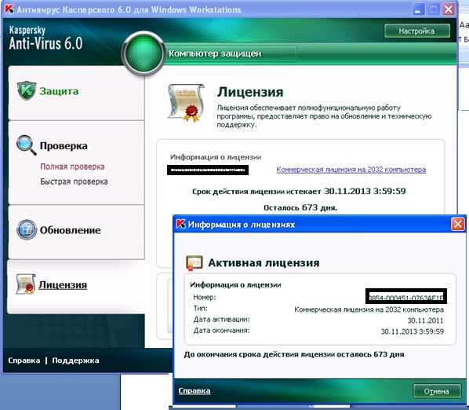Open Поддержка link in footer
469x410 pixels.
coord(75,361)
